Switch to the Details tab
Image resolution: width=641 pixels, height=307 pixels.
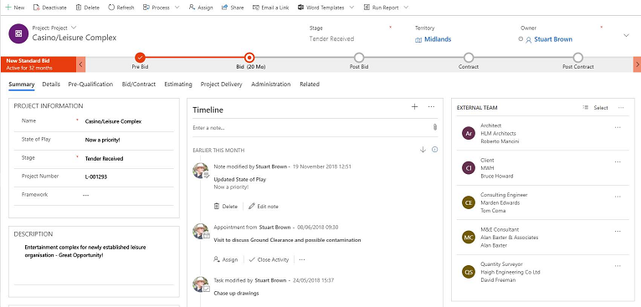(x=51, y=84)
